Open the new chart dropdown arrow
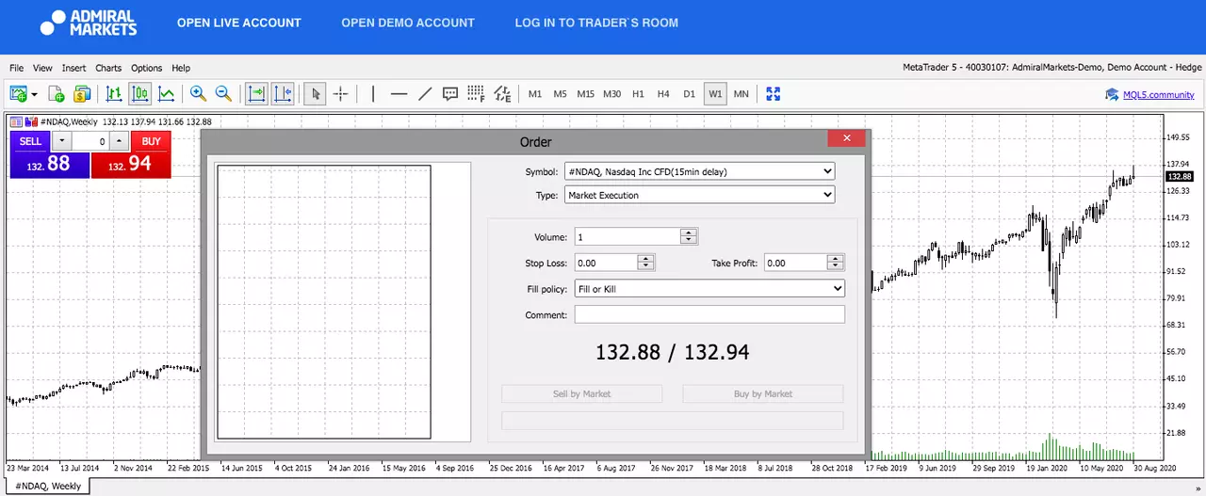 tap(35, 94)
